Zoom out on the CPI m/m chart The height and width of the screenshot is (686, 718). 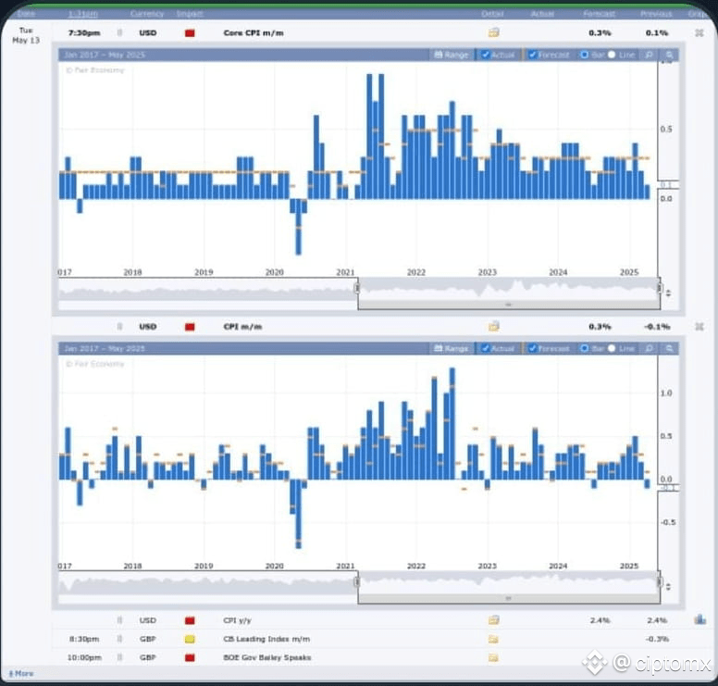(649, 349)
